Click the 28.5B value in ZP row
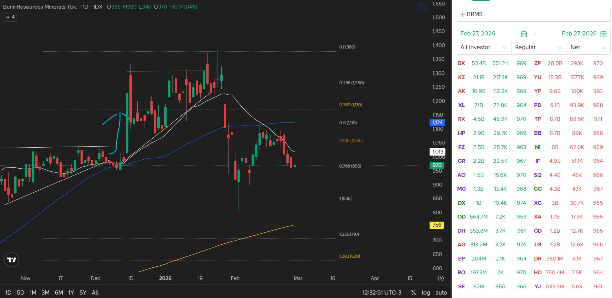 point(555,63)
